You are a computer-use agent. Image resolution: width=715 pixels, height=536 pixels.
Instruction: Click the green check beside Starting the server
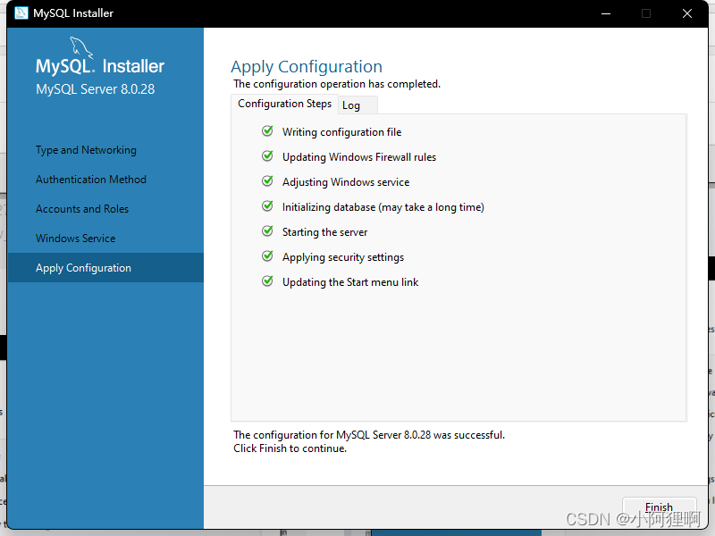267,231
